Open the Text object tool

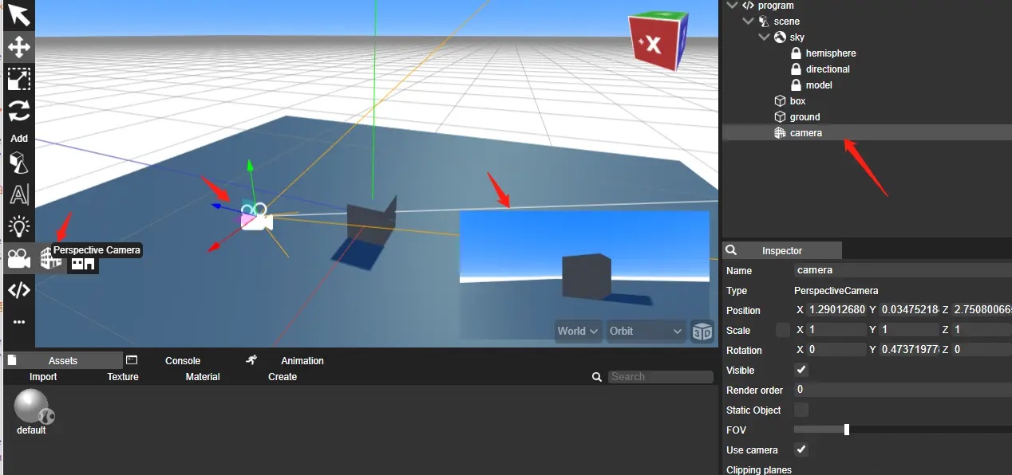[x=18, y=194]
